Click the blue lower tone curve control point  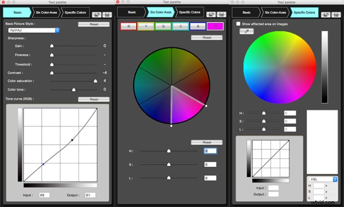(43, 164)
